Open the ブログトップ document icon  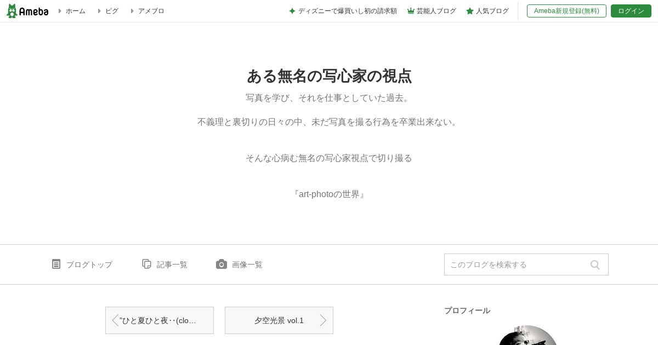click(56, 264)
